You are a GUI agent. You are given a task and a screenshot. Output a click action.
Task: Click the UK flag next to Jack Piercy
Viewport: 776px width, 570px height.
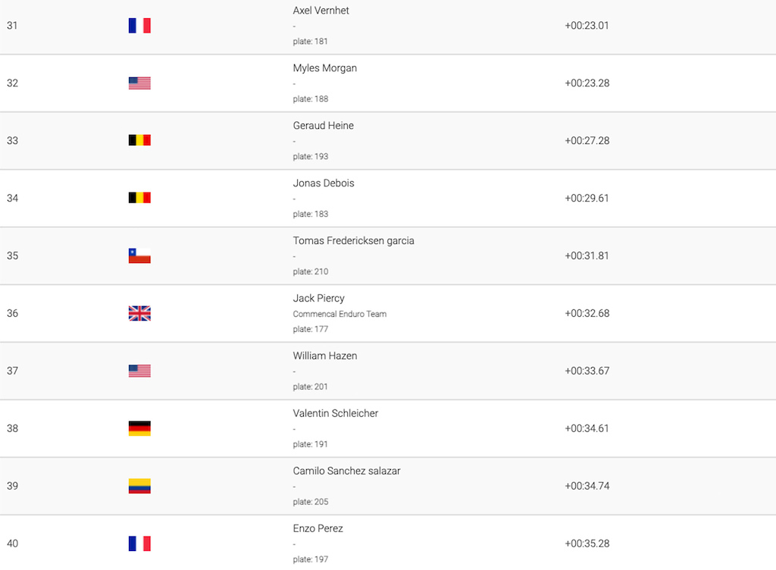(x=139, y=313)
